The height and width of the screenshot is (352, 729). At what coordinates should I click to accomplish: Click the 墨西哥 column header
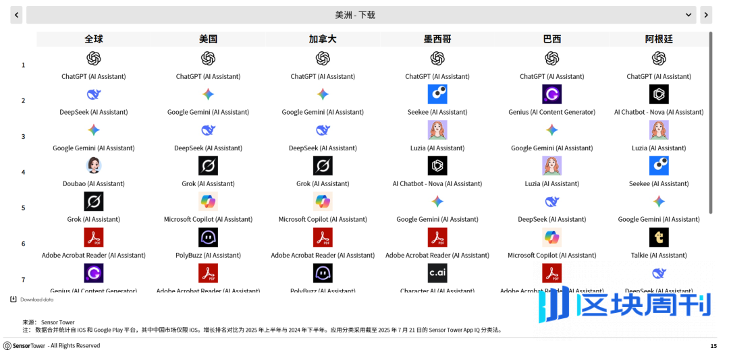(x=437, y=40)
